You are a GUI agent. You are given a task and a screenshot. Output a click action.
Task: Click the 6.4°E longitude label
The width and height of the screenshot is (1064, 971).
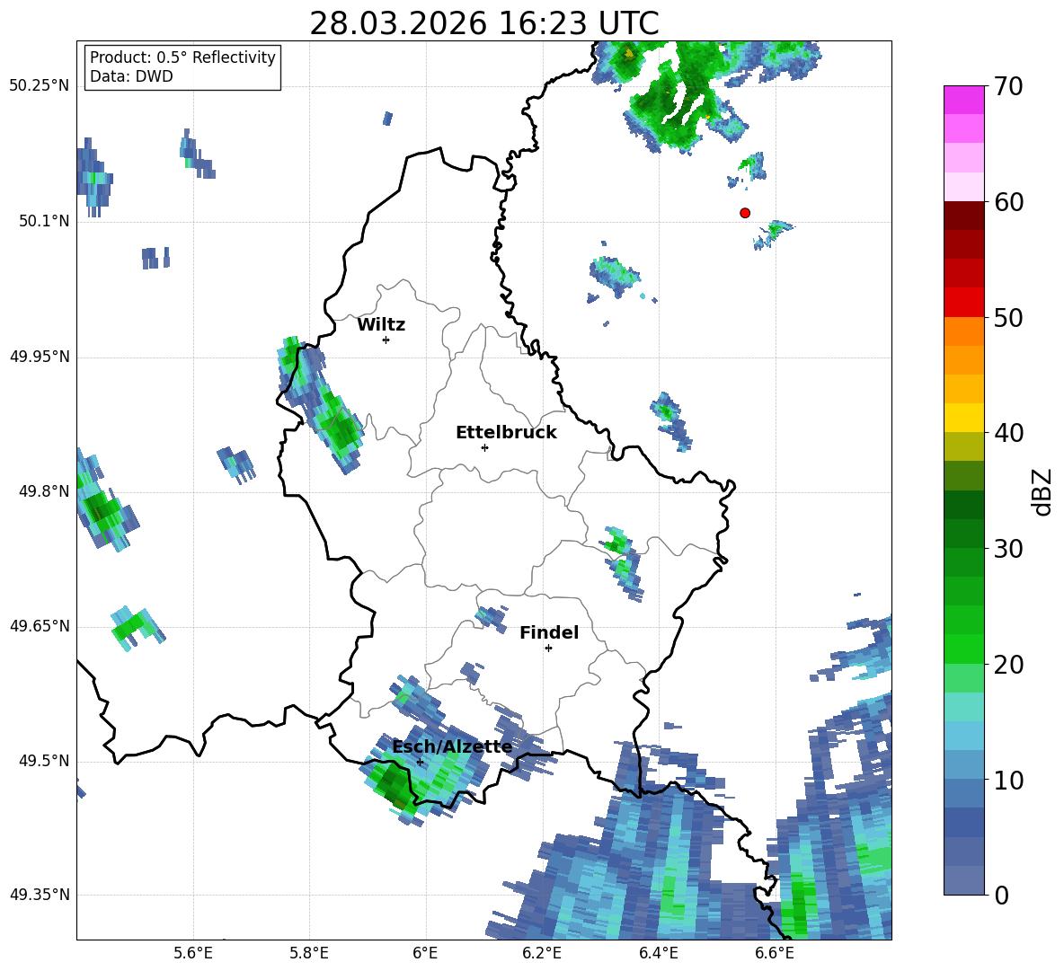click(658, 953)
